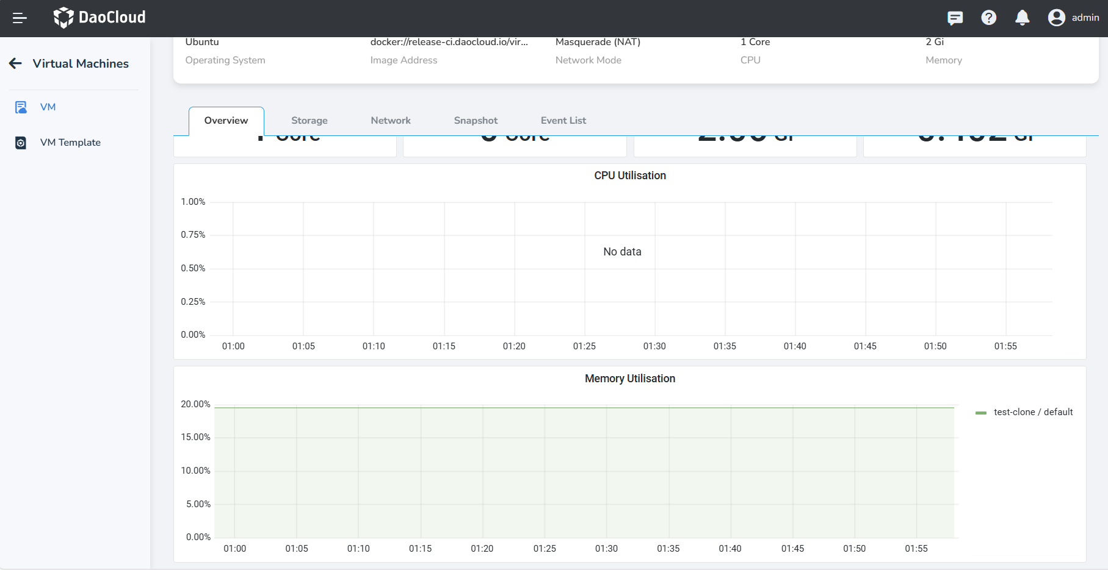This screenshot has height=570, width=1108.
Task: Open the messages chat icon
Action: 955,18
